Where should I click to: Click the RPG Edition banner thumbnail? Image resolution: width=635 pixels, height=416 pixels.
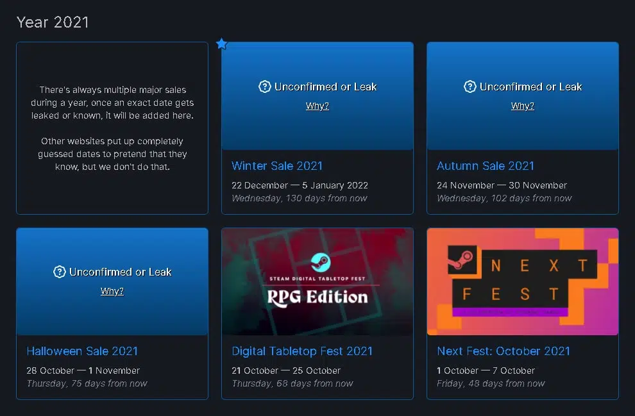tap(317, 281)
